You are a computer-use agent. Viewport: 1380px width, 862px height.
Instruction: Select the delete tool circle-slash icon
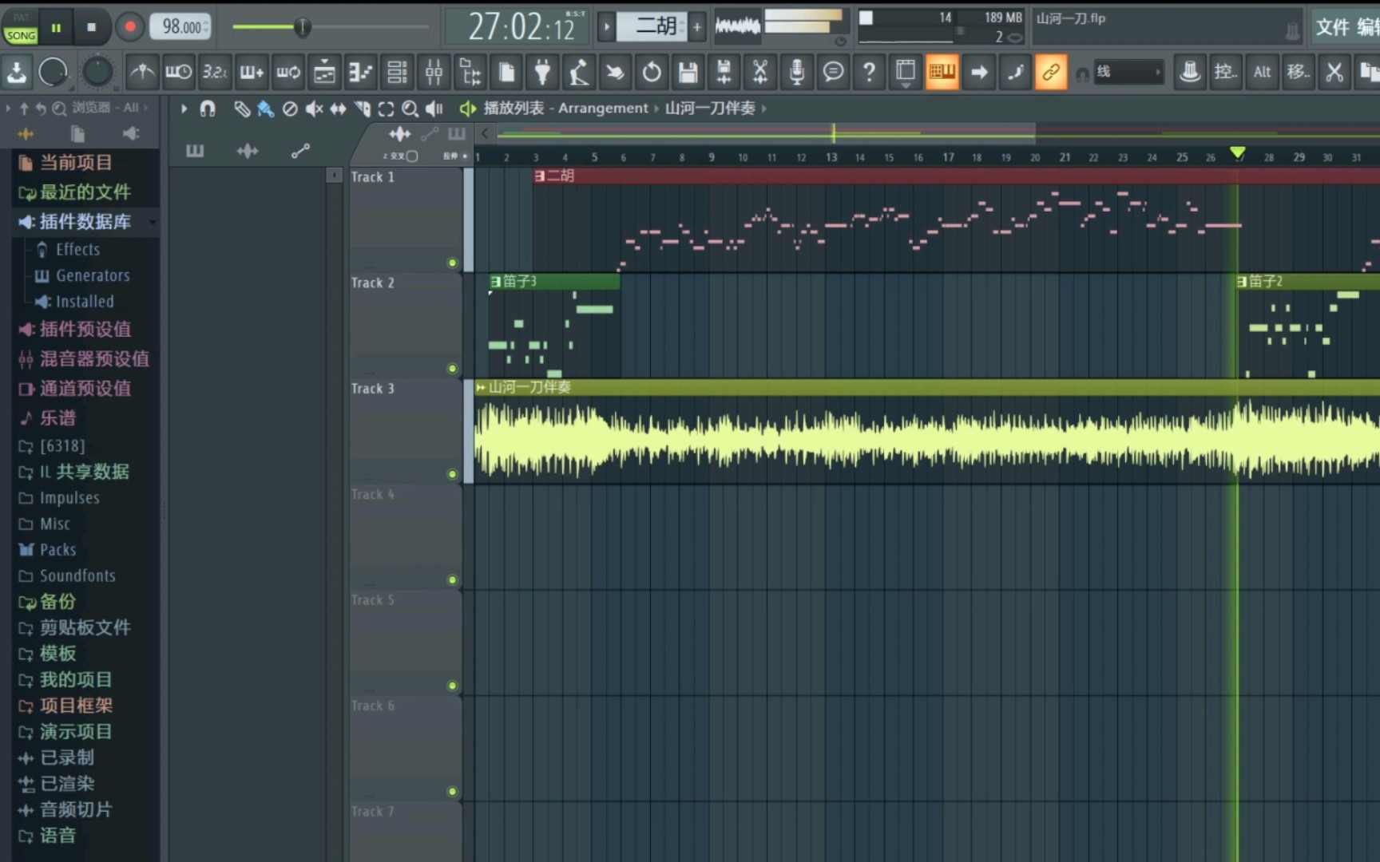pyautogui.click(x=290, y=109)
